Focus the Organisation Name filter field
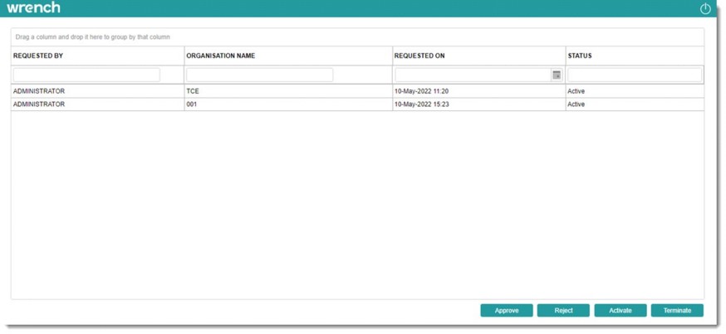Image resolution: width=726 pixels, height=334 pixels. (259, 75)
